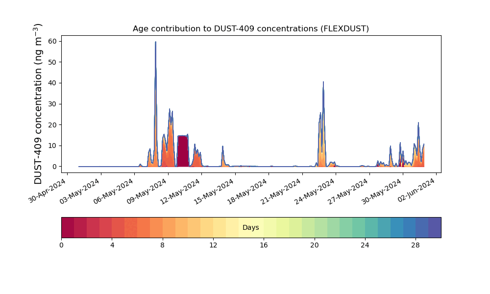Image resolution: width=490 pixels, height=294 pixels.
Task: Click colorbar tick label '24'
Action: [x=365, y=245]
